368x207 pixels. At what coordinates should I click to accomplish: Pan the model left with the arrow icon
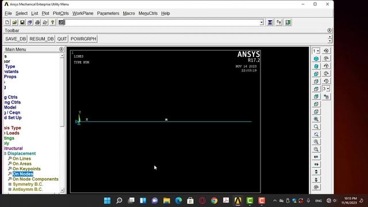(x=316, y=157)
